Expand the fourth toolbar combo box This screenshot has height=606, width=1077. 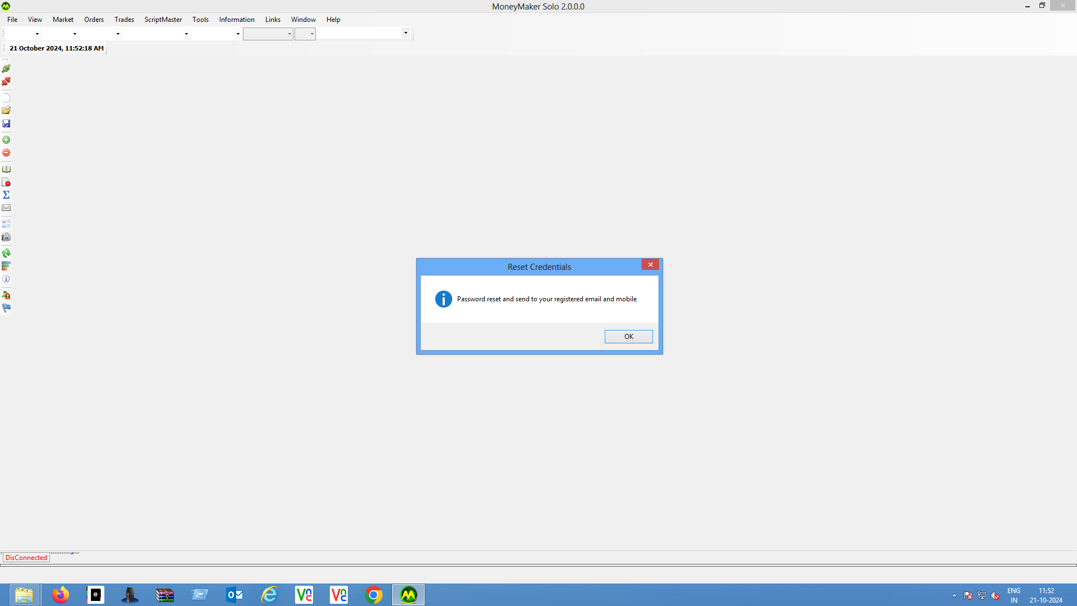(186, 34)
